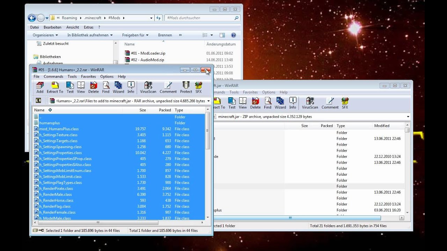Image resolution: width=447 pixels, height=251 pixels.
Task: Open Explorer address bar history dropdown
Action: [151, 18]
